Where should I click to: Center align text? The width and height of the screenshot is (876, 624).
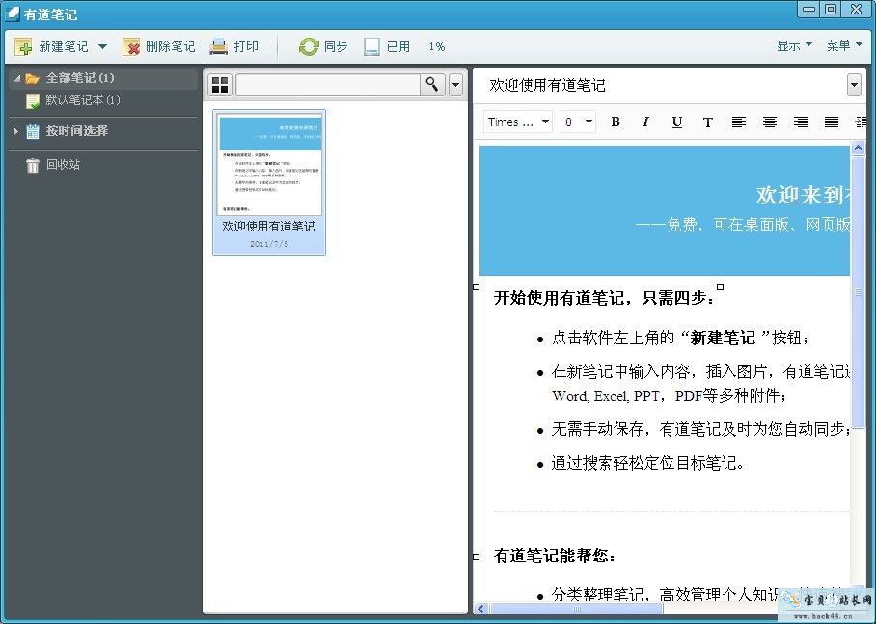pyautogui.click(x=769, y=122)
